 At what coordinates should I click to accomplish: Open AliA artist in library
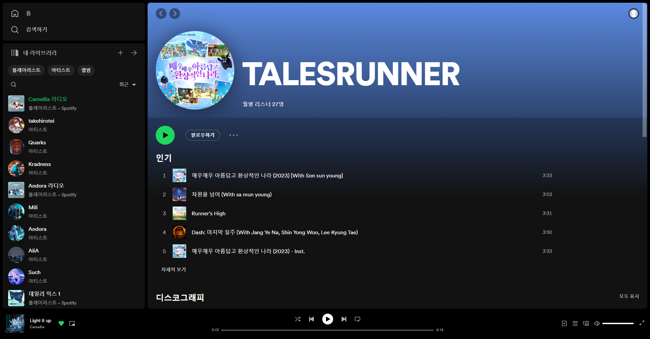[74, 255]
